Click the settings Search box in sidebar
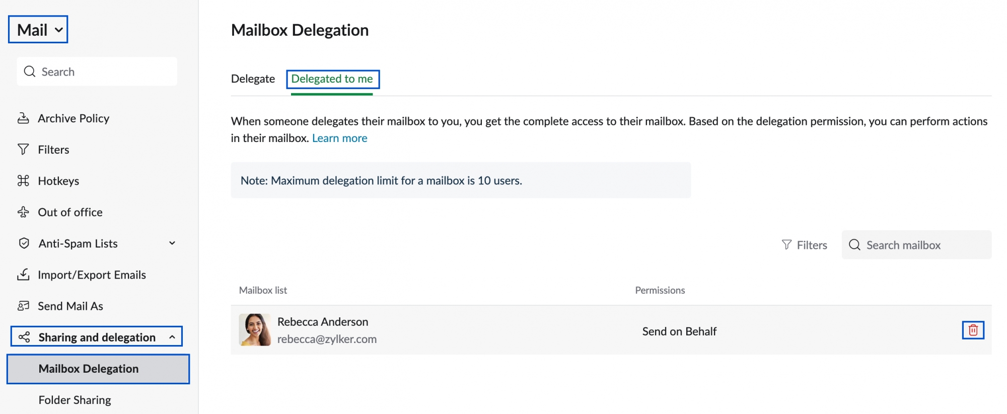 [97, 72]
